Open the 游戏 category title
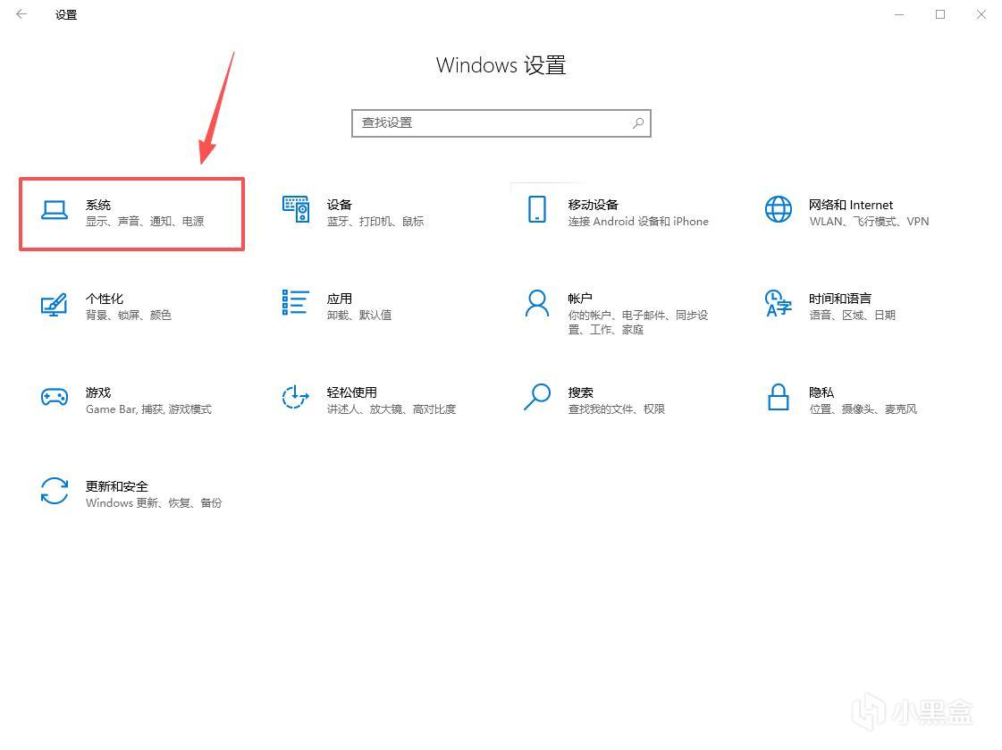1002x750 pixels. coord(98,392)
